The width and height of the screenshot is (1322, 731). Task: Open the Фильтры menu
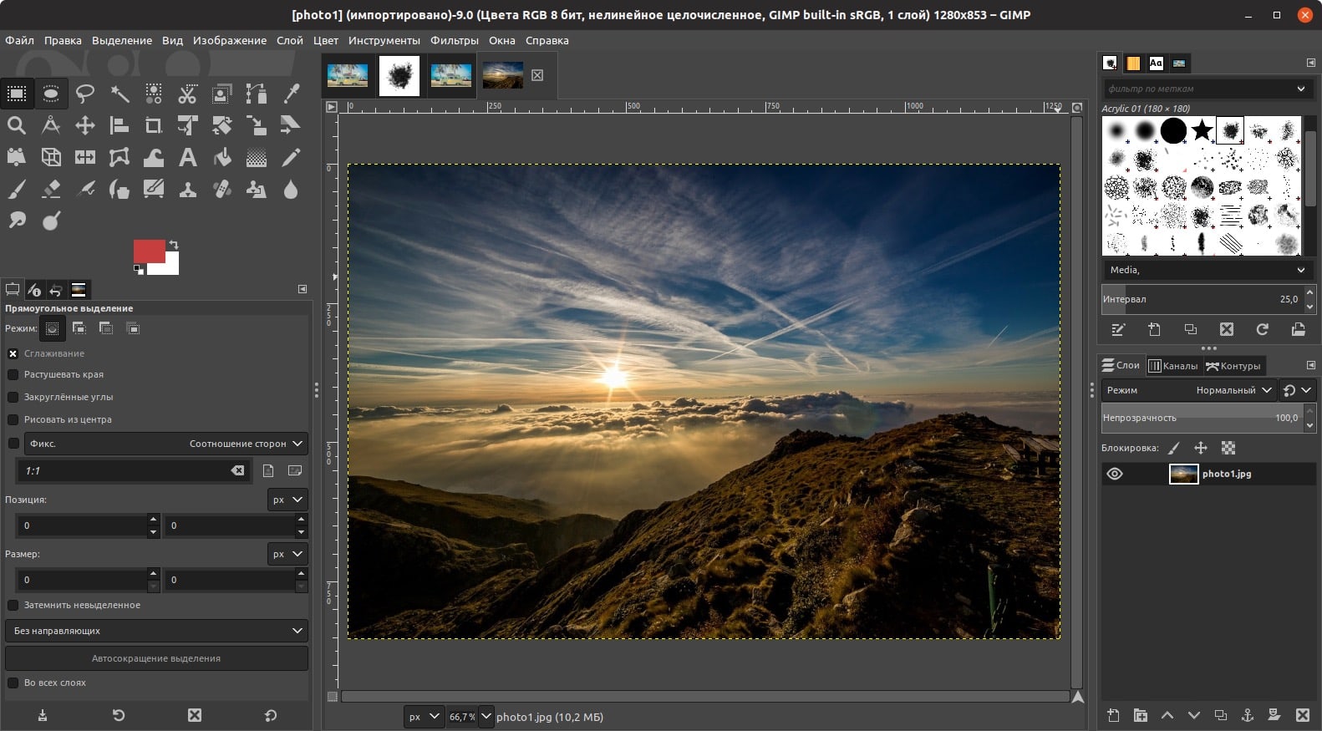tap(454, 40)
